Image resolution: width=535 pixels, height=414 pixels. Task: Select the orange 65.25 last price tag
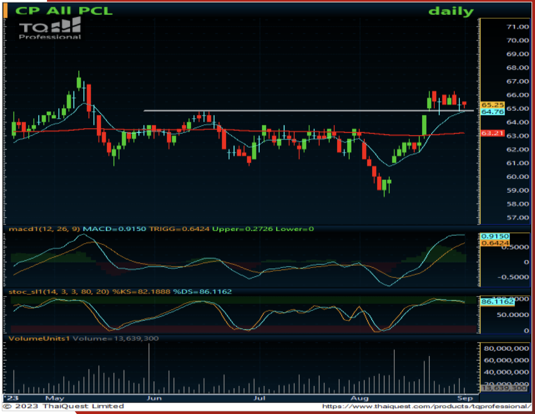pyautogui.click(x=493, y=105)
